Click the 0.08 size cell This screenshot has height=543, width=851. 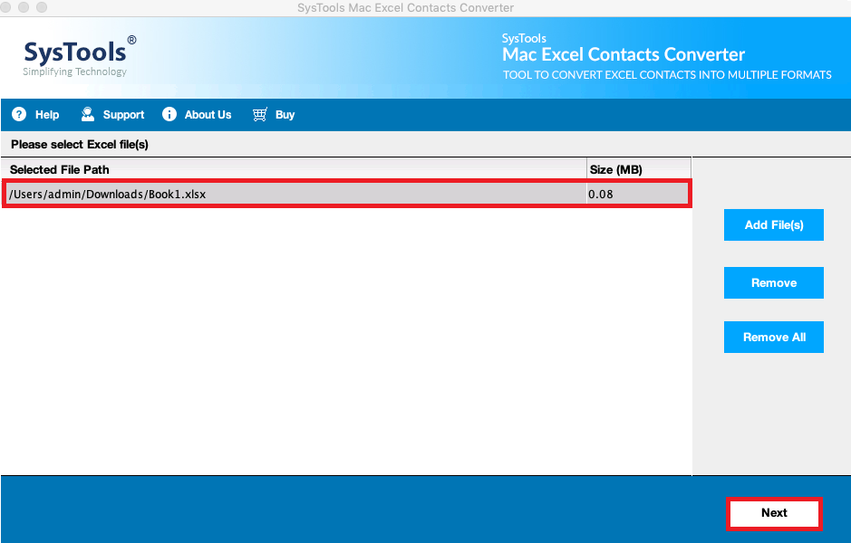(x=601, y=194)
